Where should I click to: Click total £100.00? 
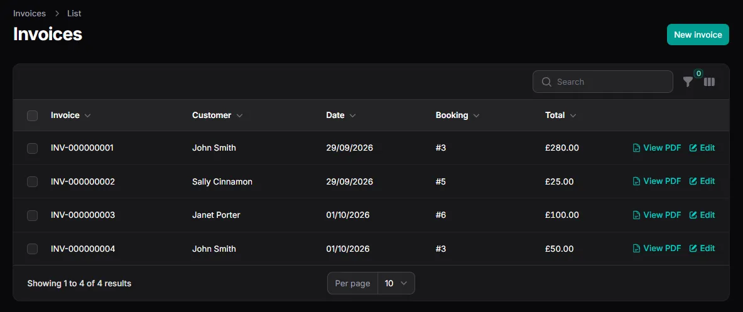[x=562, y=215]
